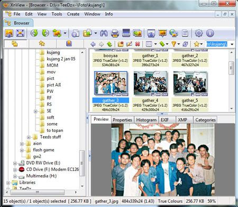The image size is (238, 207).
Task: Click the thumbnail pane vertical scrollbar
Action: click(232, 79)
